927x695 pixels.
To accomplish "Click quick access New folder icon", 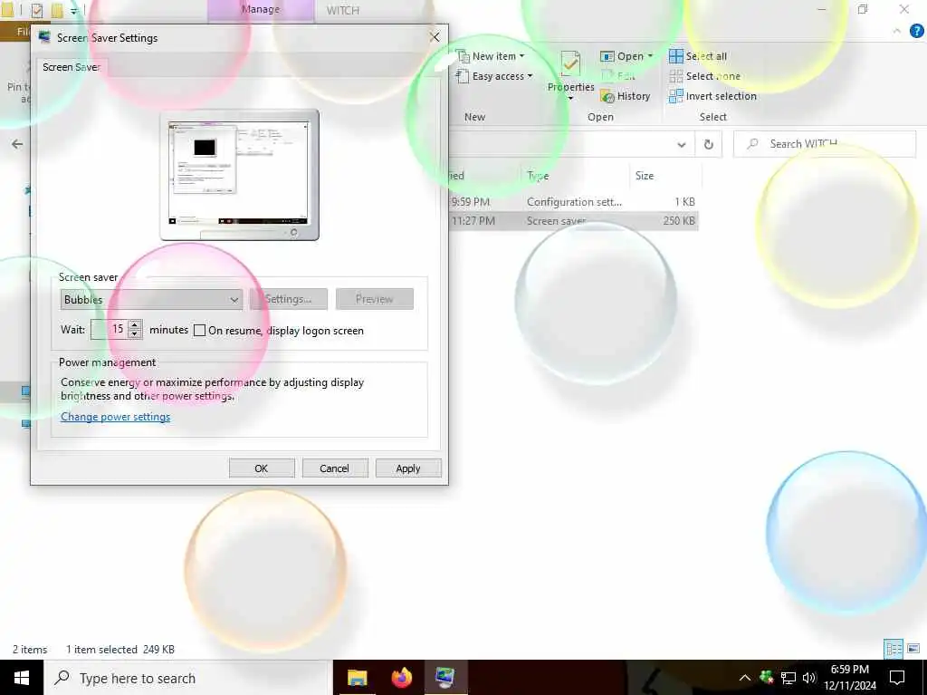I will pos(57,10).
